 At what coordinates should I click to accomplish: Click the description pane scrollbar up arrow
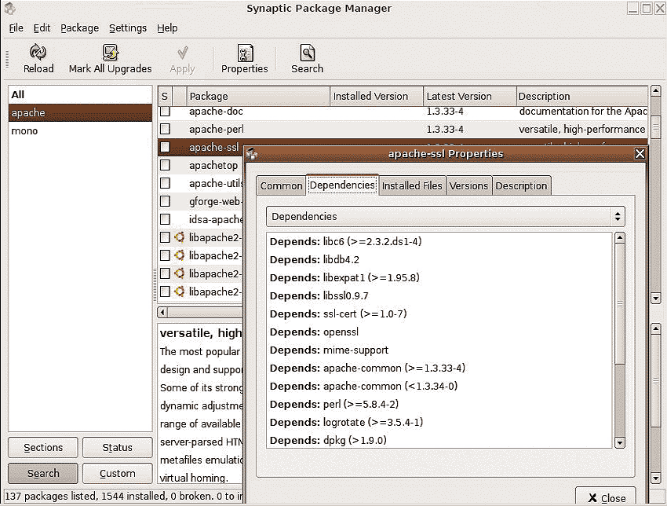pyautogui.click(x=656, y=328)
